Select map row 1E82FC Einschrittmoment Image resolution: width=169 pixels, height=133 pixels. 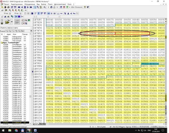click(15, 52)
